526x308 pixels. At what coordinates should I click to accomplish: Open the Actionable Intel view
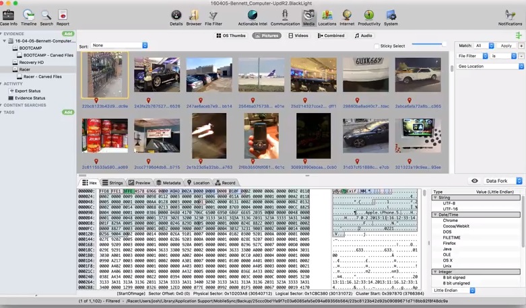point(253,14)
